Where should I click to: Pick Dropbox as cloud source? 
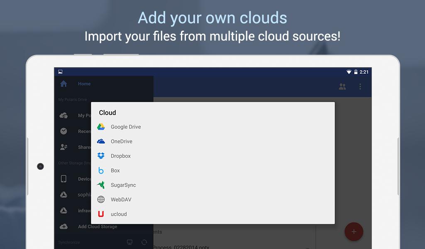[213, 156]
